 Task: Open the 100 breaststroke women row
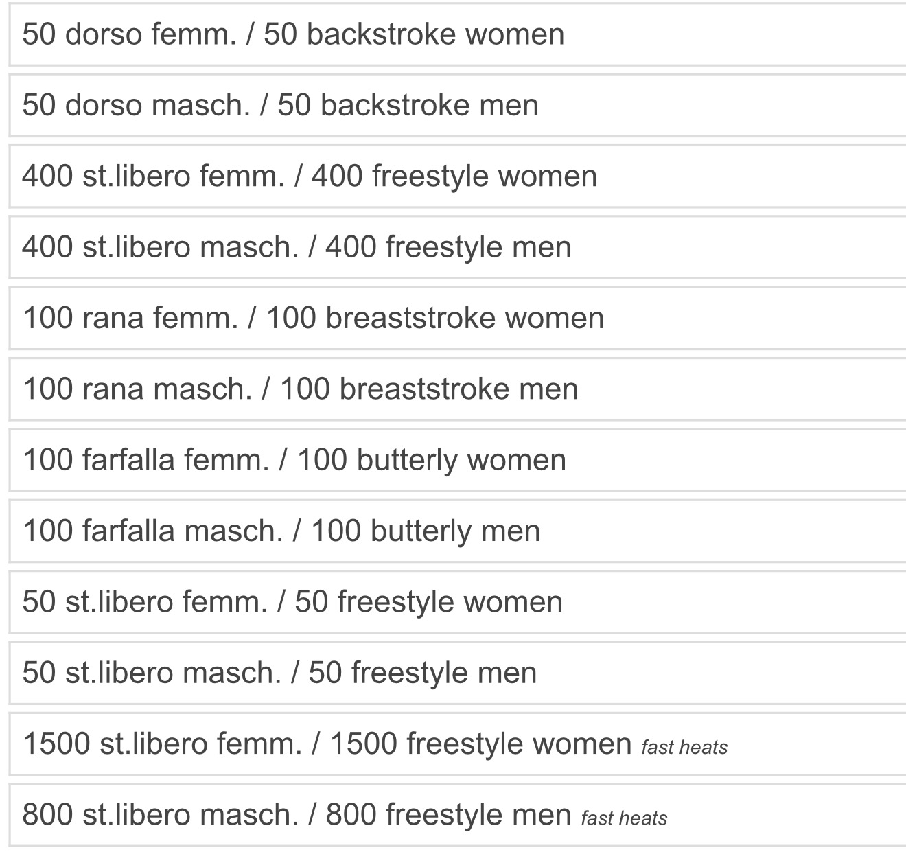point(313,319)
